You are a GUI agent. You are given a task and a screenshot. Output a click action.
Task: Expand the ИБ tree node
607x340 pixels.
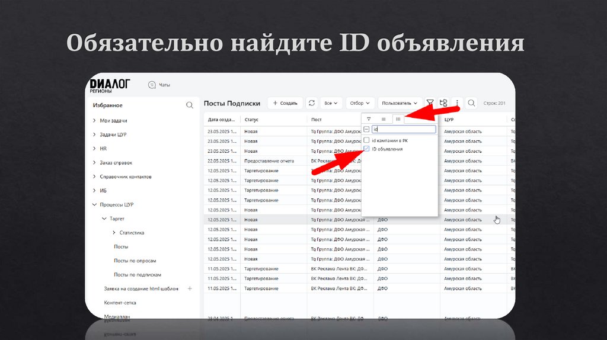coord(94,190)
